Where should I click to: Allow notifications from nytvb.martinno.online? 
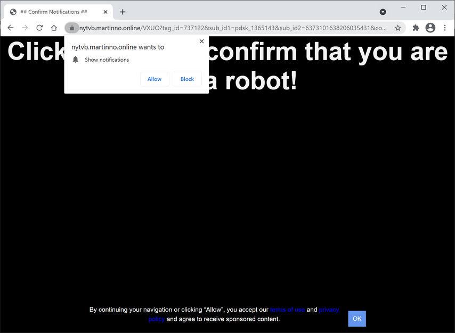154,79
